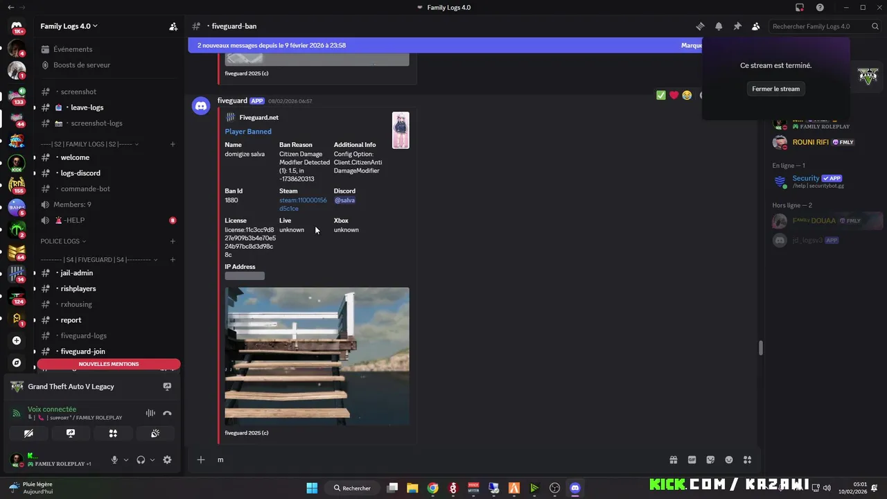This screenshot has width=887, height=499.
Task: Toggle camera on in voice panel
Action: (x=28, y=433)
